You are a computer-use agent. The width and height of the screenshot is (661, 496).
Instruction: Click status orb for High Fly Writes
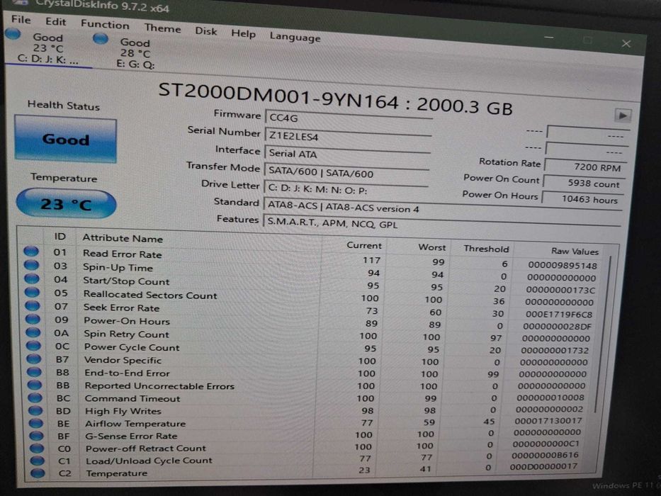pos(36,410)
